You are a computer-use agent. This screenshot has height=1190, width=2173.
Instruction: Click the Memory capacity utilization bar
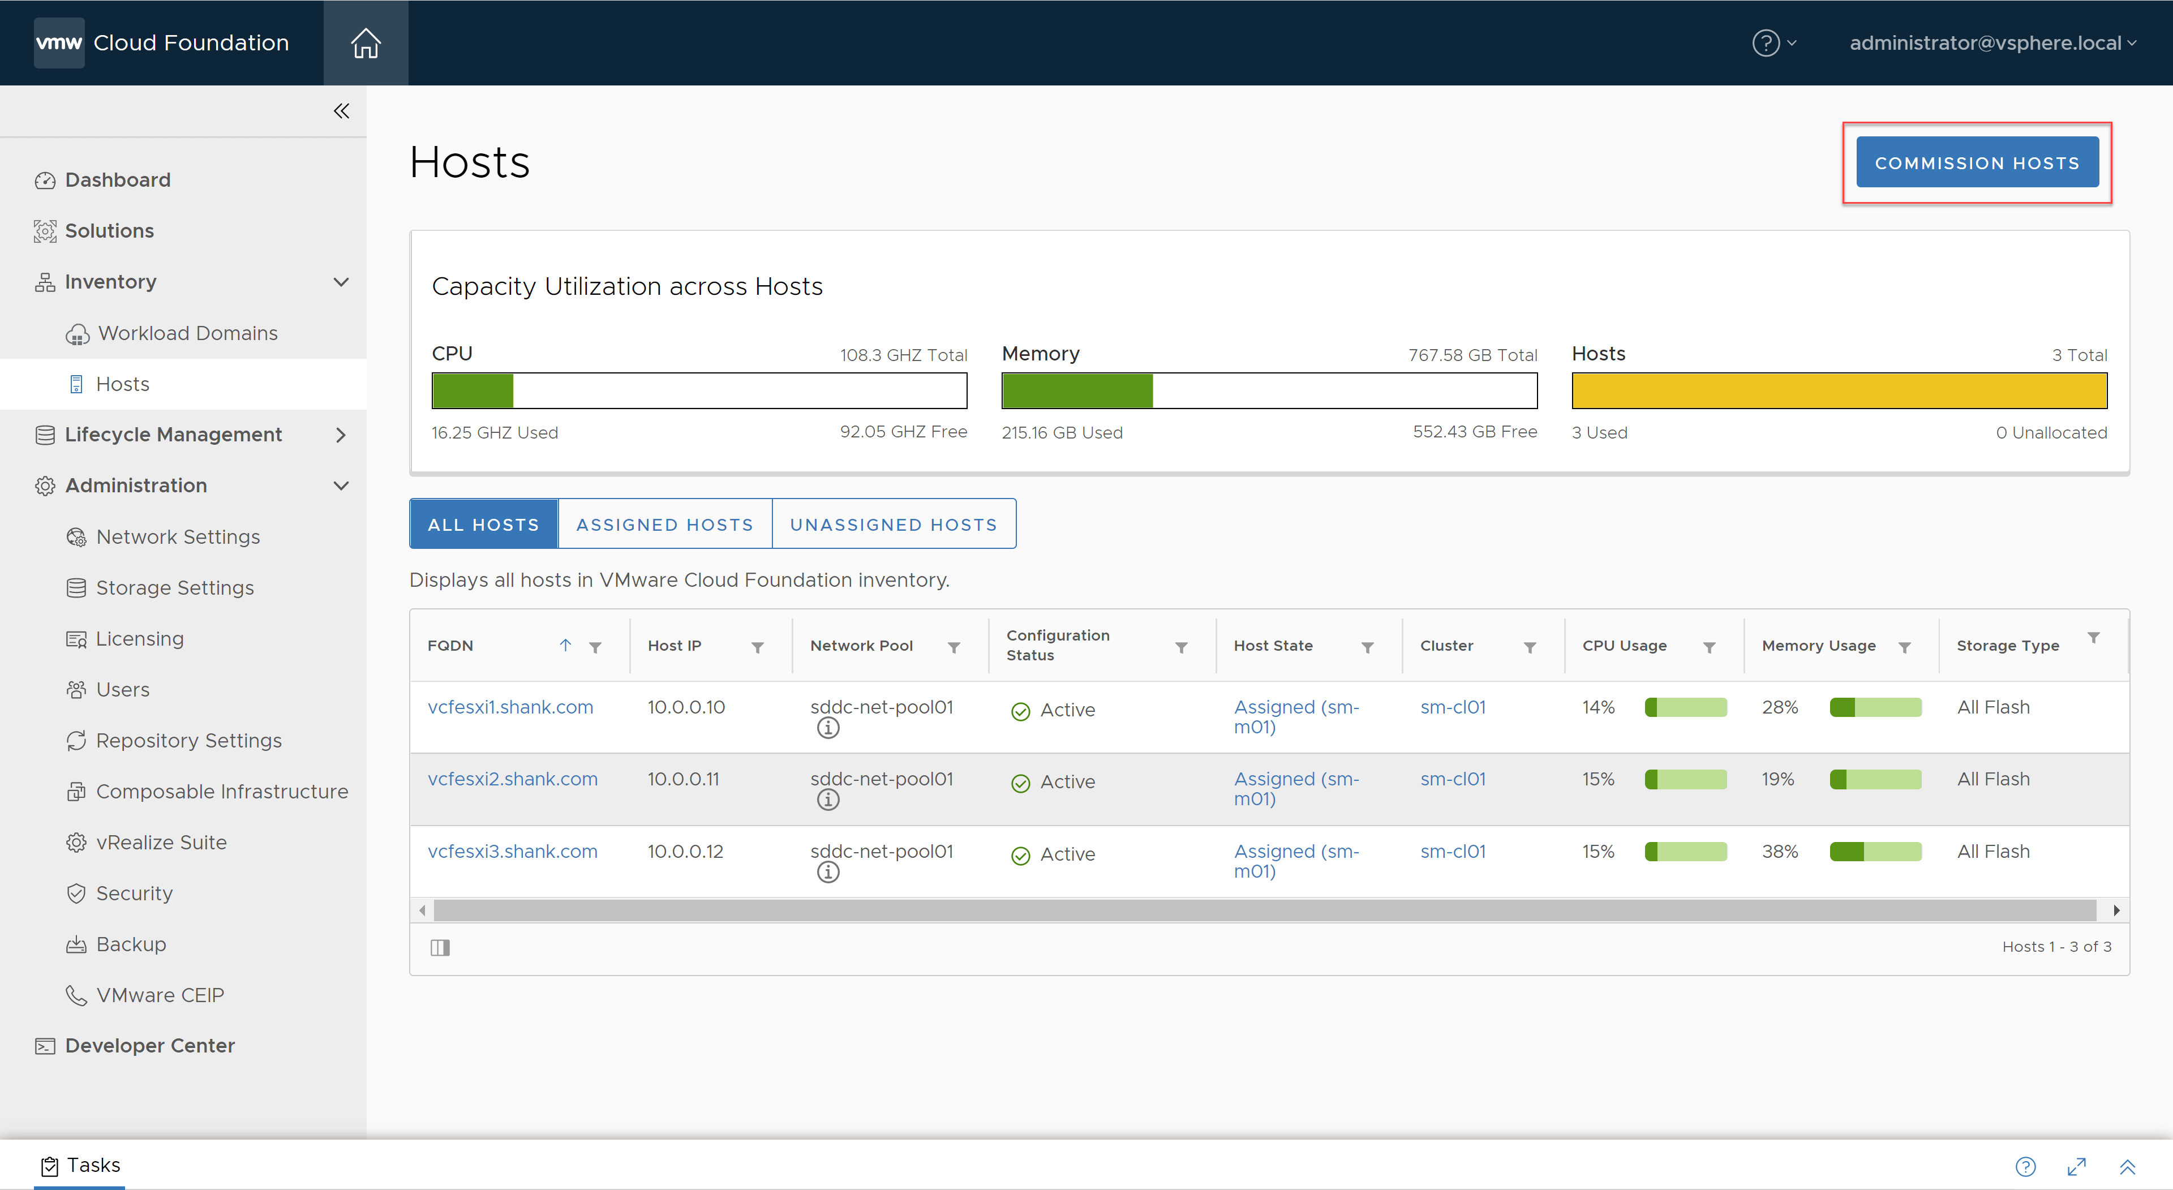[x=1269, y=390]
